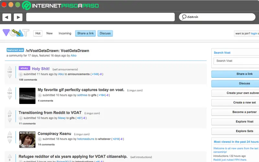This screenshot has height=162, width=259.
Task: Expand Conspiracy Keanu post preview
Action: [x=39, y=139]
